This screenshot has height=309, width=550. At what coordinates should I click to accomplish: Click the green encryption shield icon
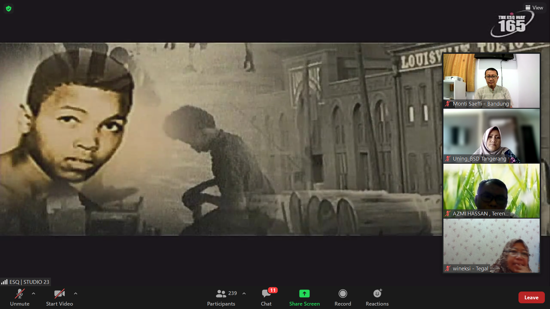click(9, 9)
